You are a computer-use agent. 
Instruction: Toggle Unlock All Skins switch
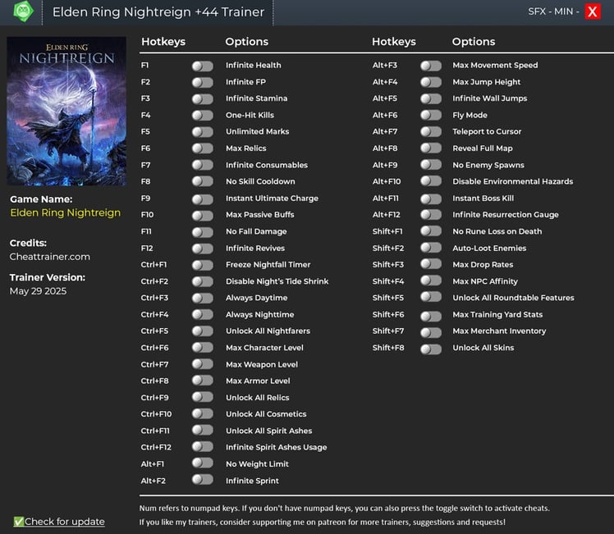tap(431, 349)
